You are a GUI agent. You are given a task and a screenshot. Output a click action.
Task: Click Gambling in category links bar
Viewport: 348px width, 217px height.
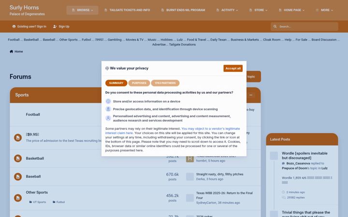115,40
